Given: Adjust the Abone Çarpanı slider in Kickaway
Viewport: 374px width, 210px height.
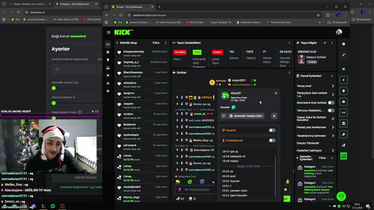Looking at the screenshot, I should (x=54, y=103).
